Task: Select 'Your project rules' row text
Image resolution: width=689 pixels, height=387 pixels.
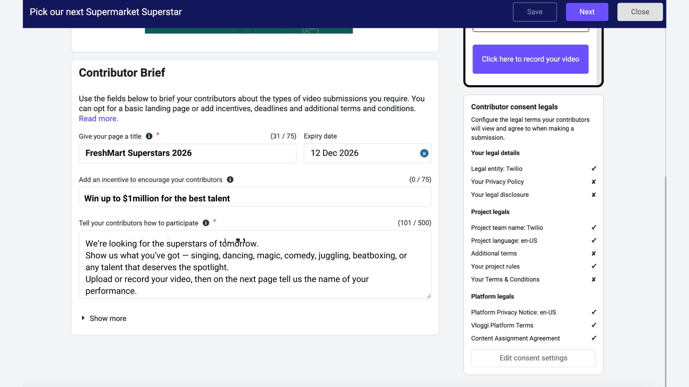Action: coord(495,266)
